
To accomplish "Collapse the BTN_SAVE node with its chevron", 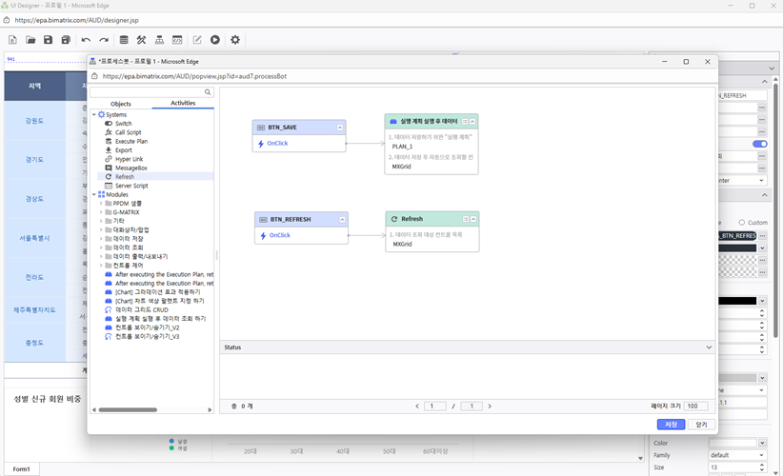I will click(340, 127).
